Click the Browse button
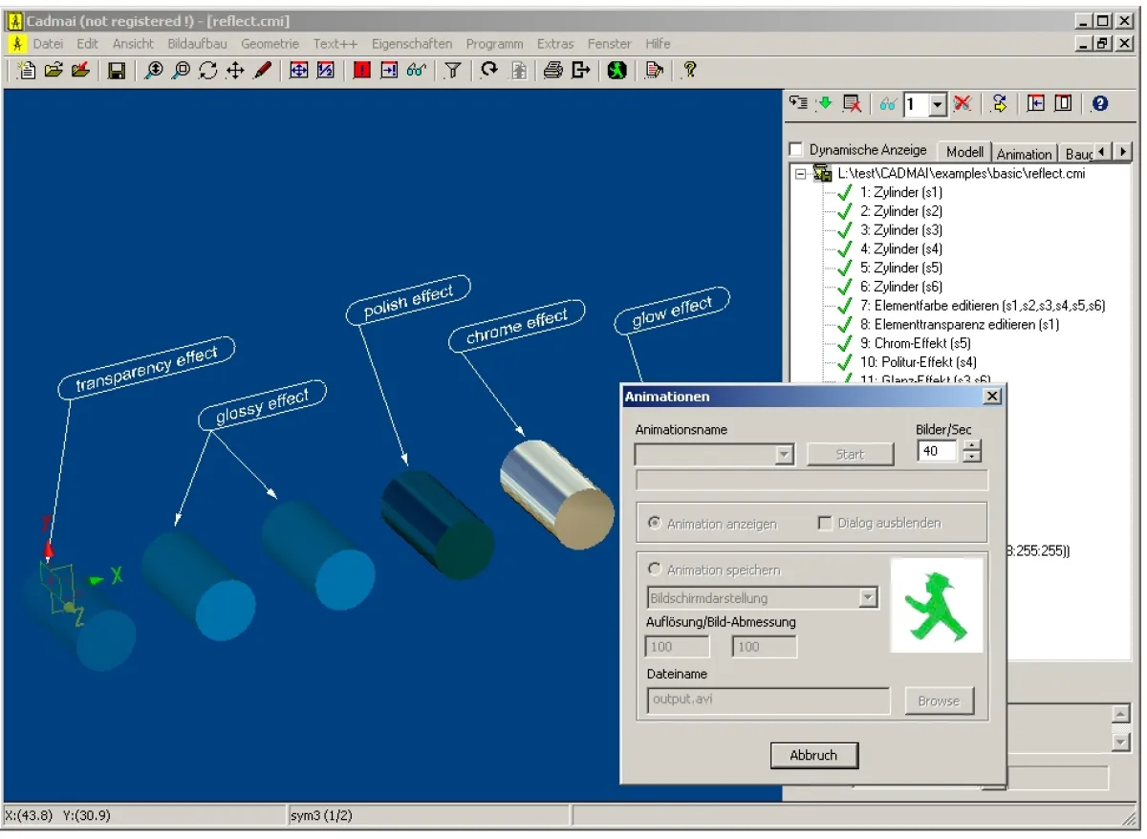This screenshot has height=839, width=1147. click(x=939, y=700)
